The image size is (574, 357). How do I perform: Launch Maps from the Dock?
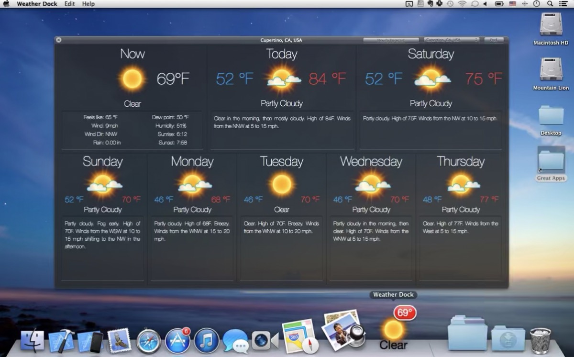pos(300,336)
